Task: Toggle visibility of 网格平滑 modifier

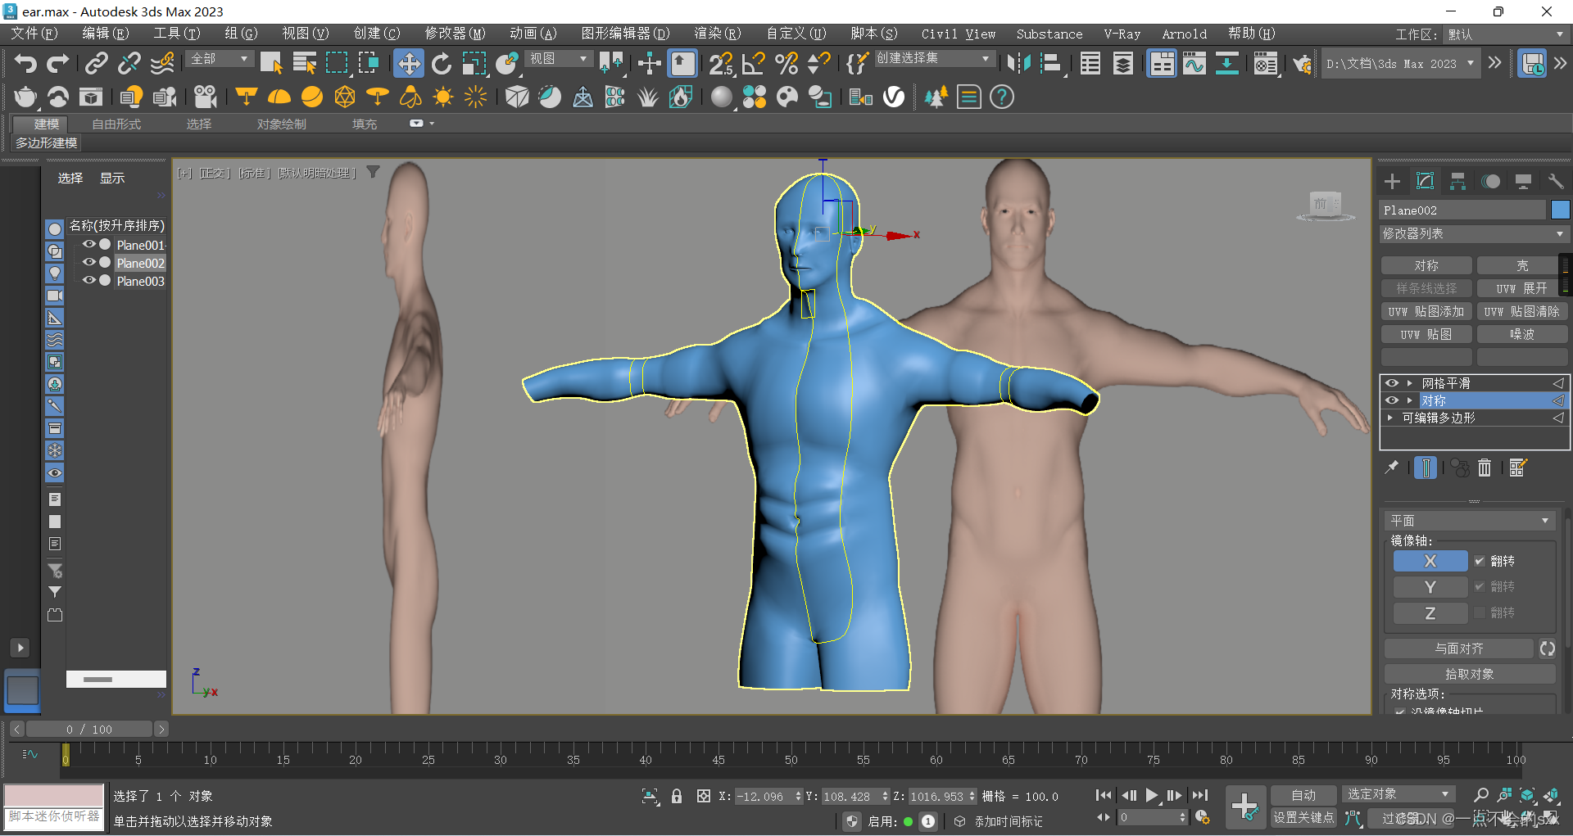Action: (1391, 383)
